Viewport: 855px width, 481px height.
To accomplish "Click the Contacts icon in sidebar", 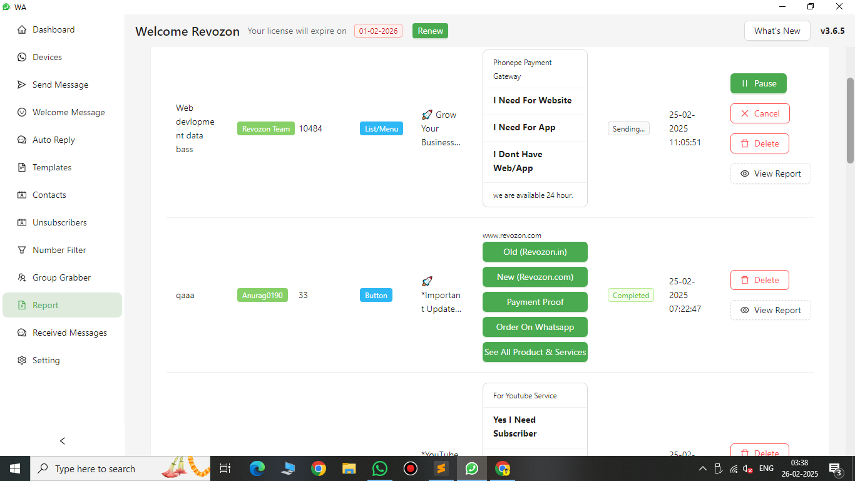I will click(22, 195).
